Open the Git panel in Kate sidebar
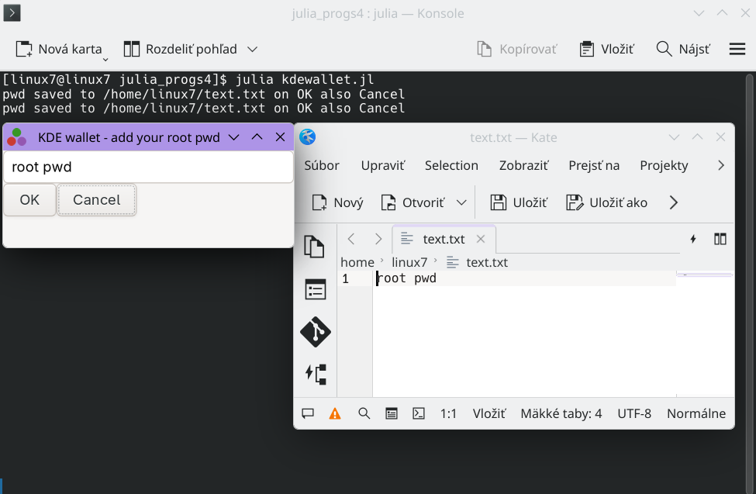Image resolution: width=756 pixels, height=494 pixels. tap(315, 332)
